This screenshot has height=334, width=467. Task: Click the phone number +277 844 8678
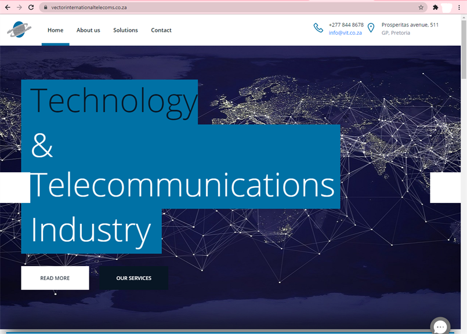[346, 25]
